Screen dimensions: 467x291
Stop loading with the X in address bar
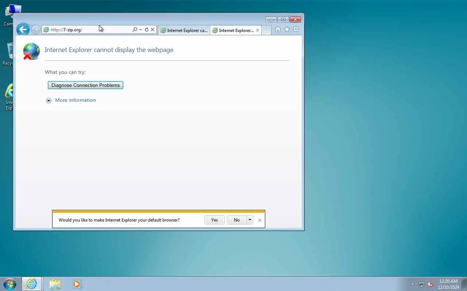[153, 30]
